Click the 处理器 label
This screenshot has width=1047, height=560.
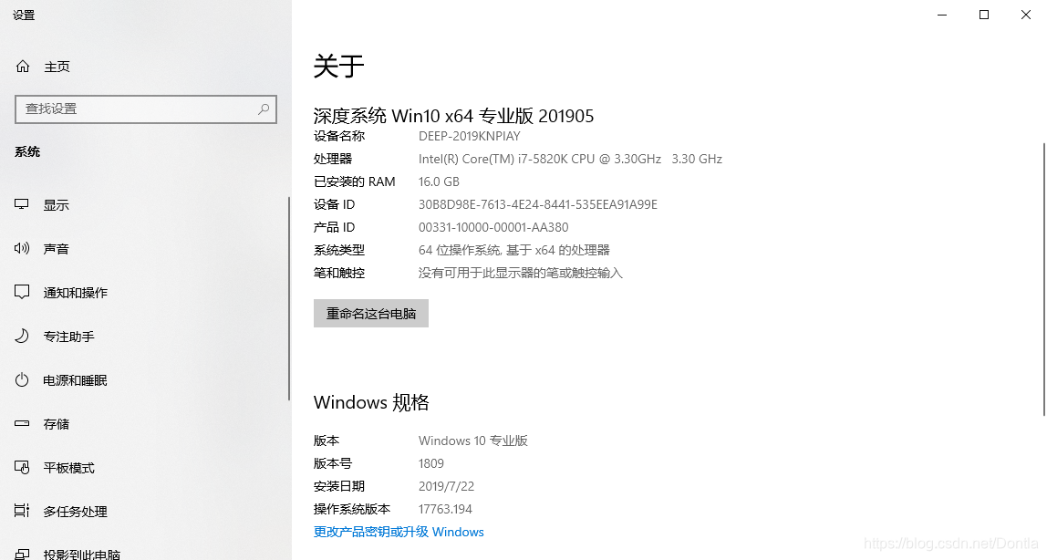(333, 159)
